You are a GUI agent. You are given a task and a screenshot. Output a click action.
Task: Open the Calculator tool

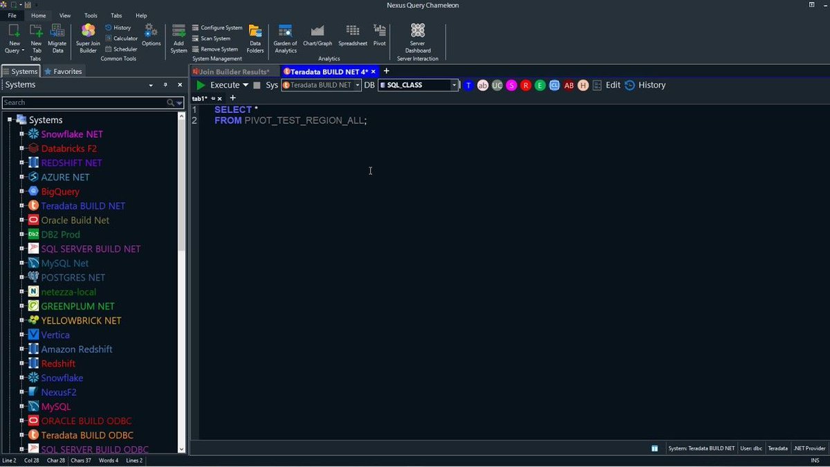pyautogui.click(x=121, y=39)
